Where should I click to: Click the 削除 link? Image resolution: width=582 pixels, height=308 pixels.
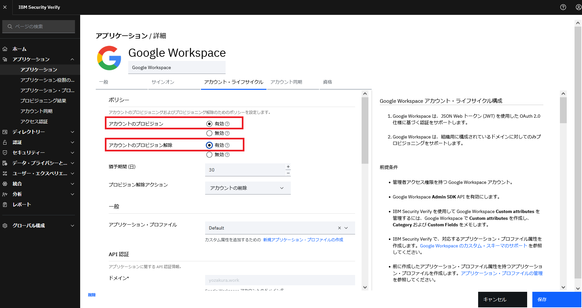pyautogui.click(x=92, y=295)
